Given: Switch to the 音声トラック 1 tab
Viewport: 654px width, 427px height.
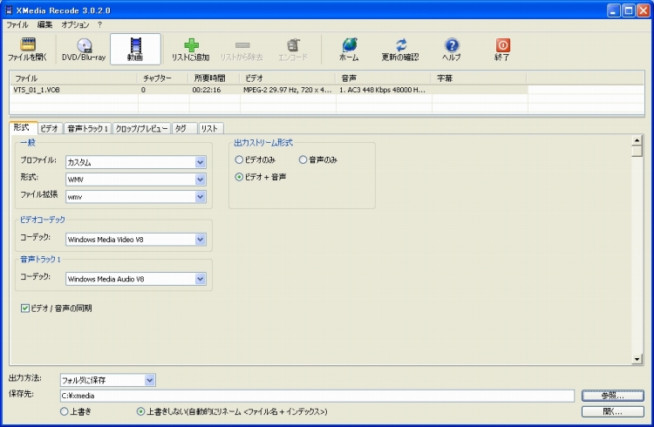Looking at the screenshot, I should (87, 128).
